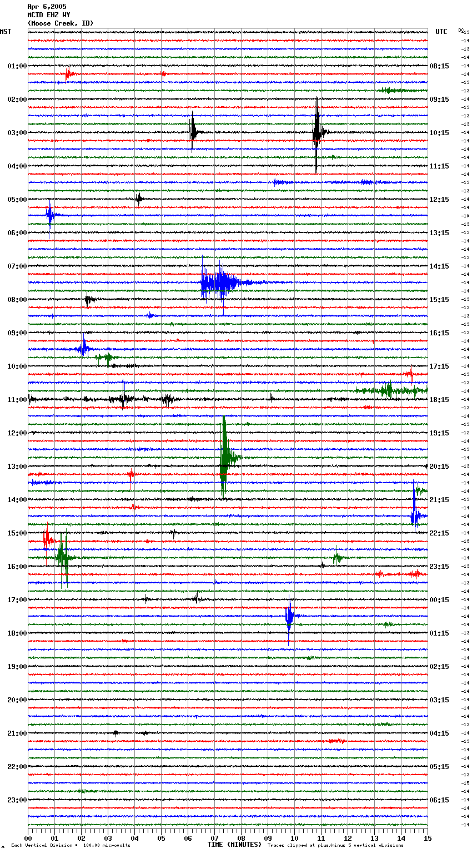This screenshot has width=472, height=853.
Task: Select the 17:00 MST time label
Action: 17,600
